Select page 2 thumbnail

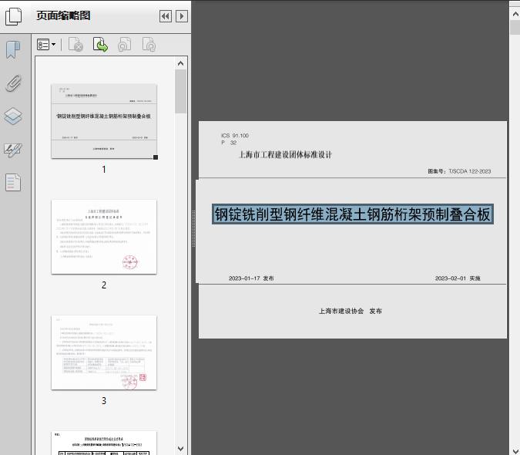(104, 237)
